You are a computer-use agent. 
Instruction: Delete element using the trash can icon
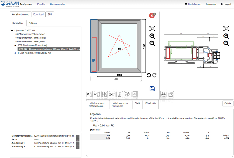[119, 94]
